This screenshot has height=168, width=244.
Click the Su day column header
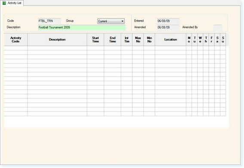coord(223,40)
